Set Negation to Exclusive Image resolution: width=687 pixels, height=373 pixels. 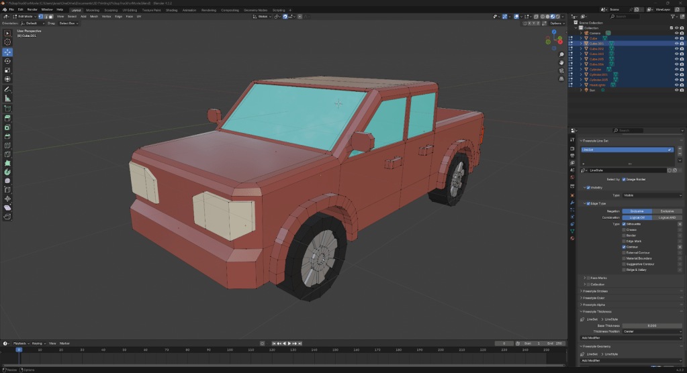[x=667, y=211]
